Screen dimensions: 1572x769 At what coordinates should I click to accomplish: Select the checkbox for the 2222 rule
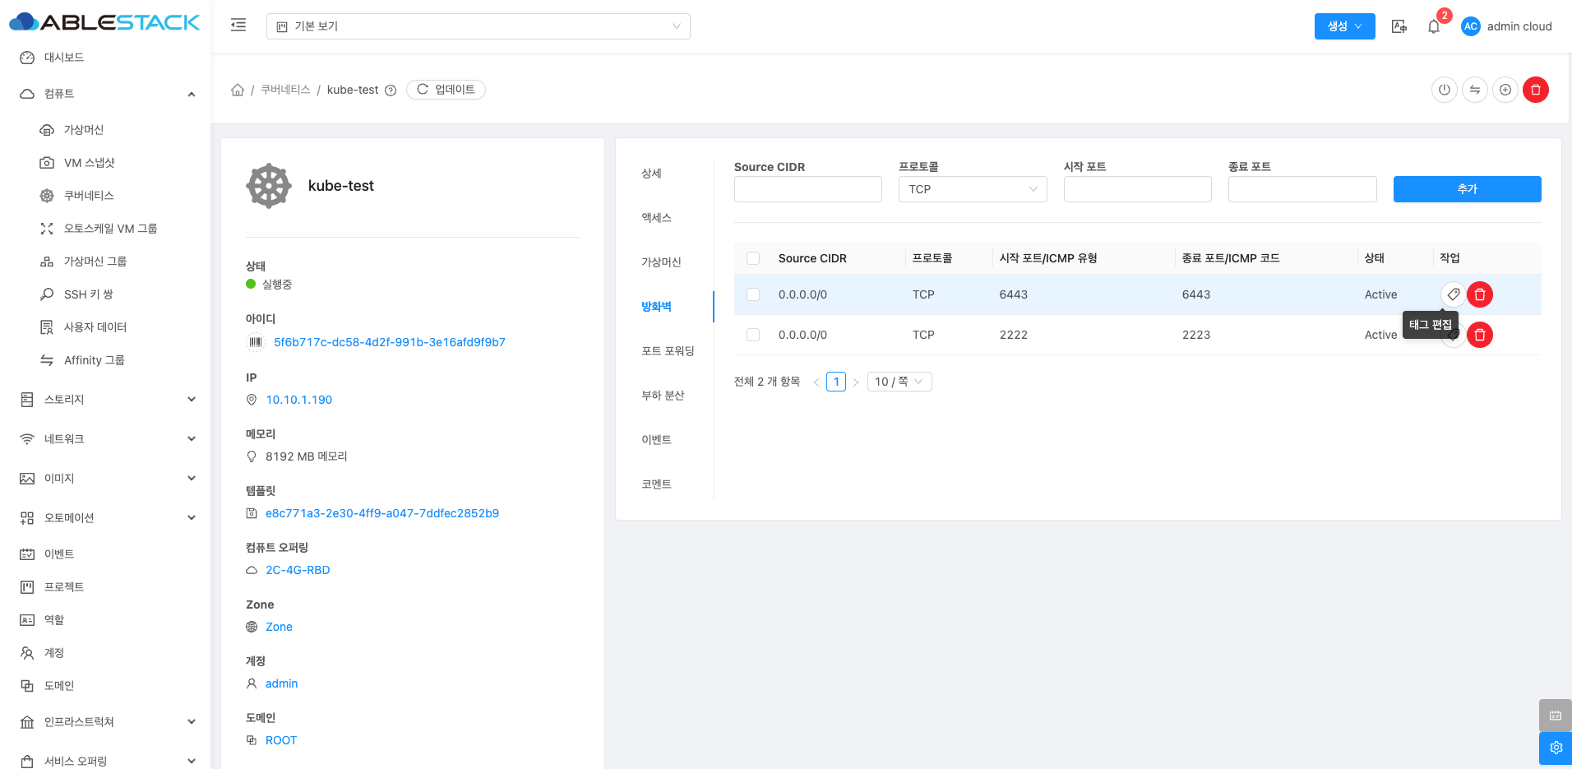(753, 335)
